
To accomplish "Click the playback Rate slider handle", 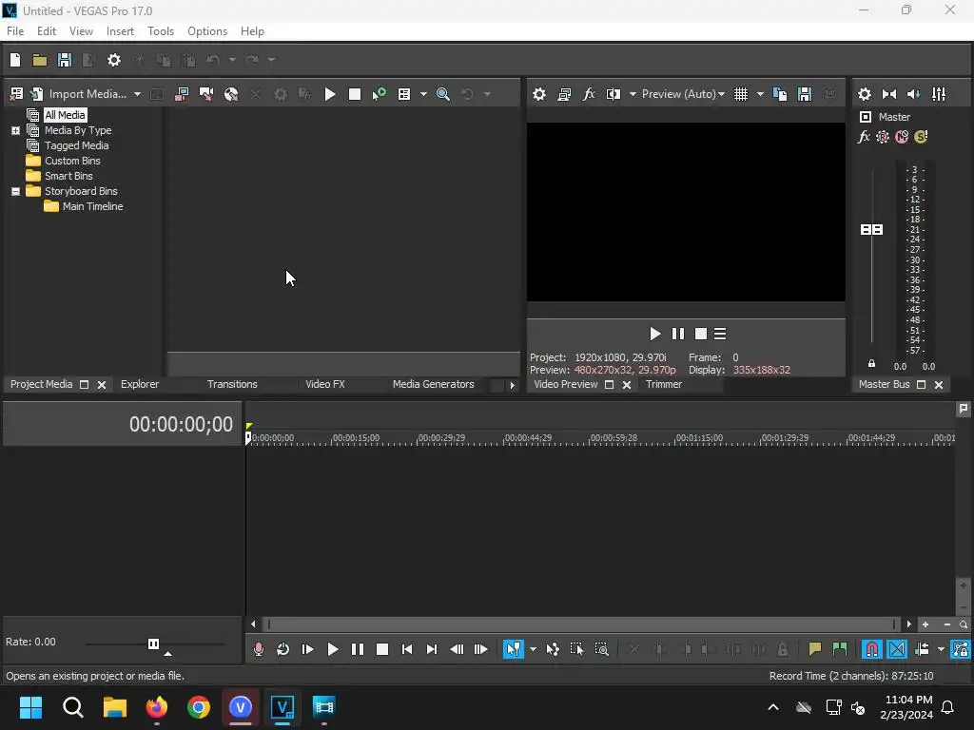I will point(153,644).
